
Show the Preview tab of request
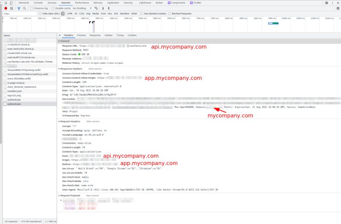click(81, 35)
